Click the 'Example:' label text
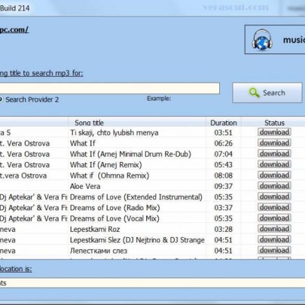Screen dimensions: 305x305 tap(159, 98)
